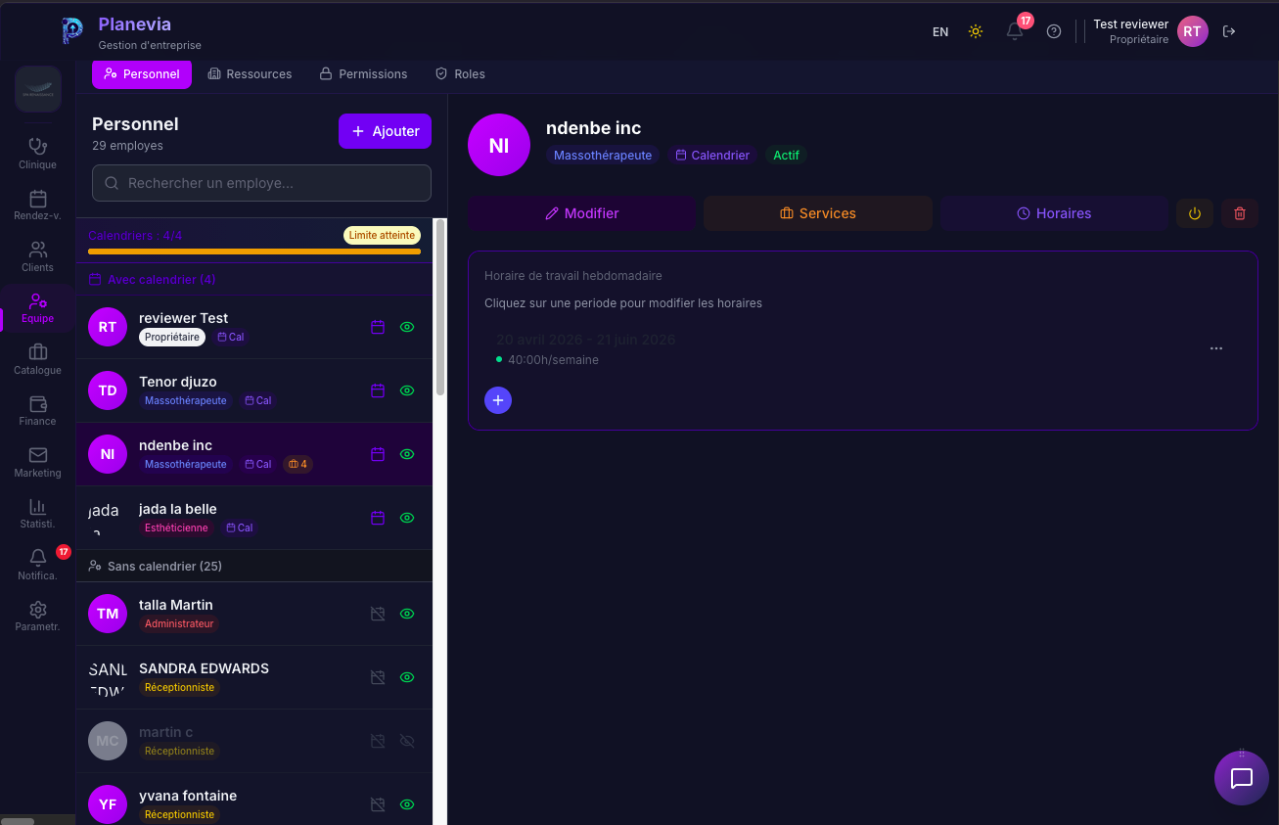
Task: Click the clinic logo thumbnail in sidebar
Action: pyautogui.click(x=38, y=89)
